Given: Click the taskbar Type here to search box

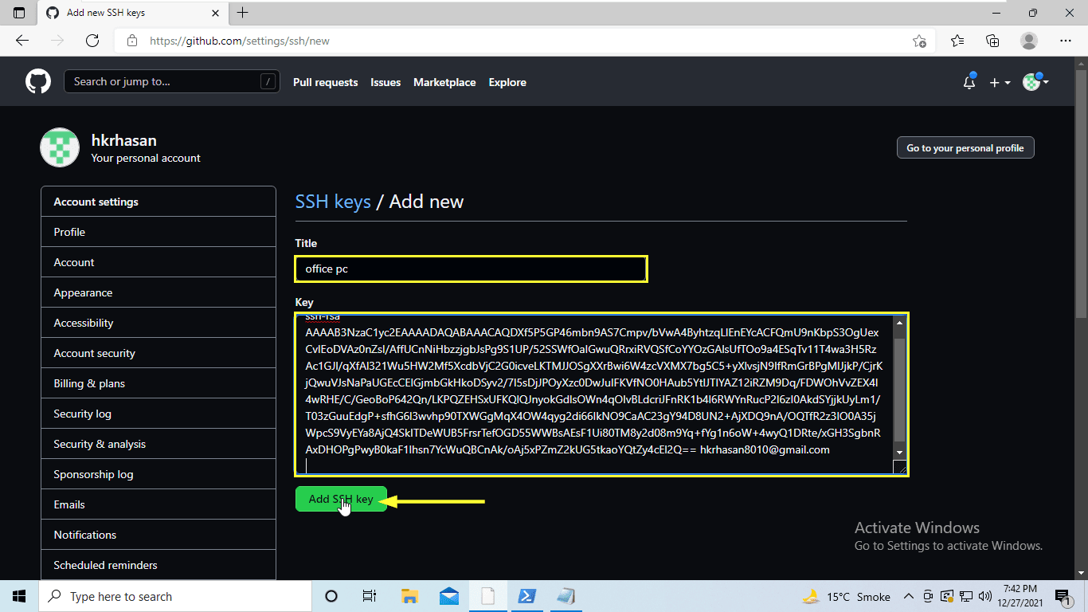Looking at the screenshot, I should click(174, 596).
